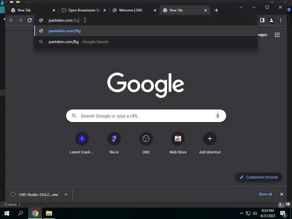Select pastebin.com/Bg Google Search suggestion
The image size is (292, 219).
point(146,42)
